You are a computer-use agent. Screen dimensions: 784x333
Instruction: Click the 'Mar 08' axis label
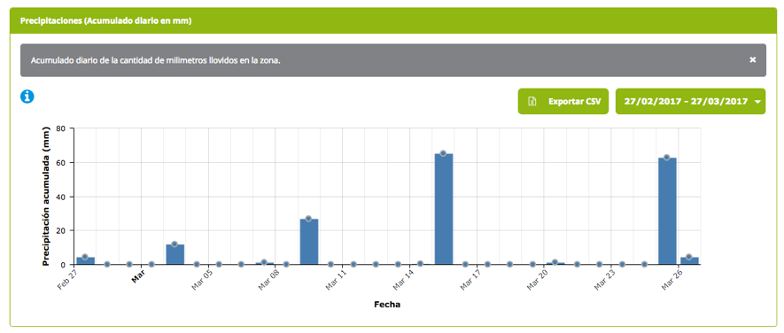269,280
